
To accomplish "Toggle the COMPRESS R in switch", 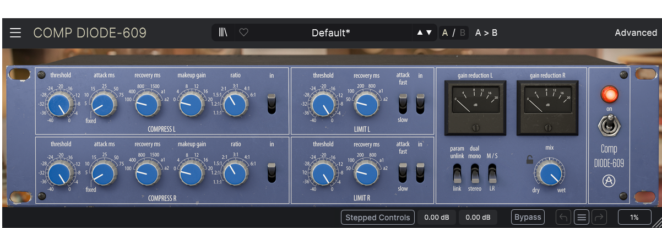I will pyautogui.click(x=272, y=173).
